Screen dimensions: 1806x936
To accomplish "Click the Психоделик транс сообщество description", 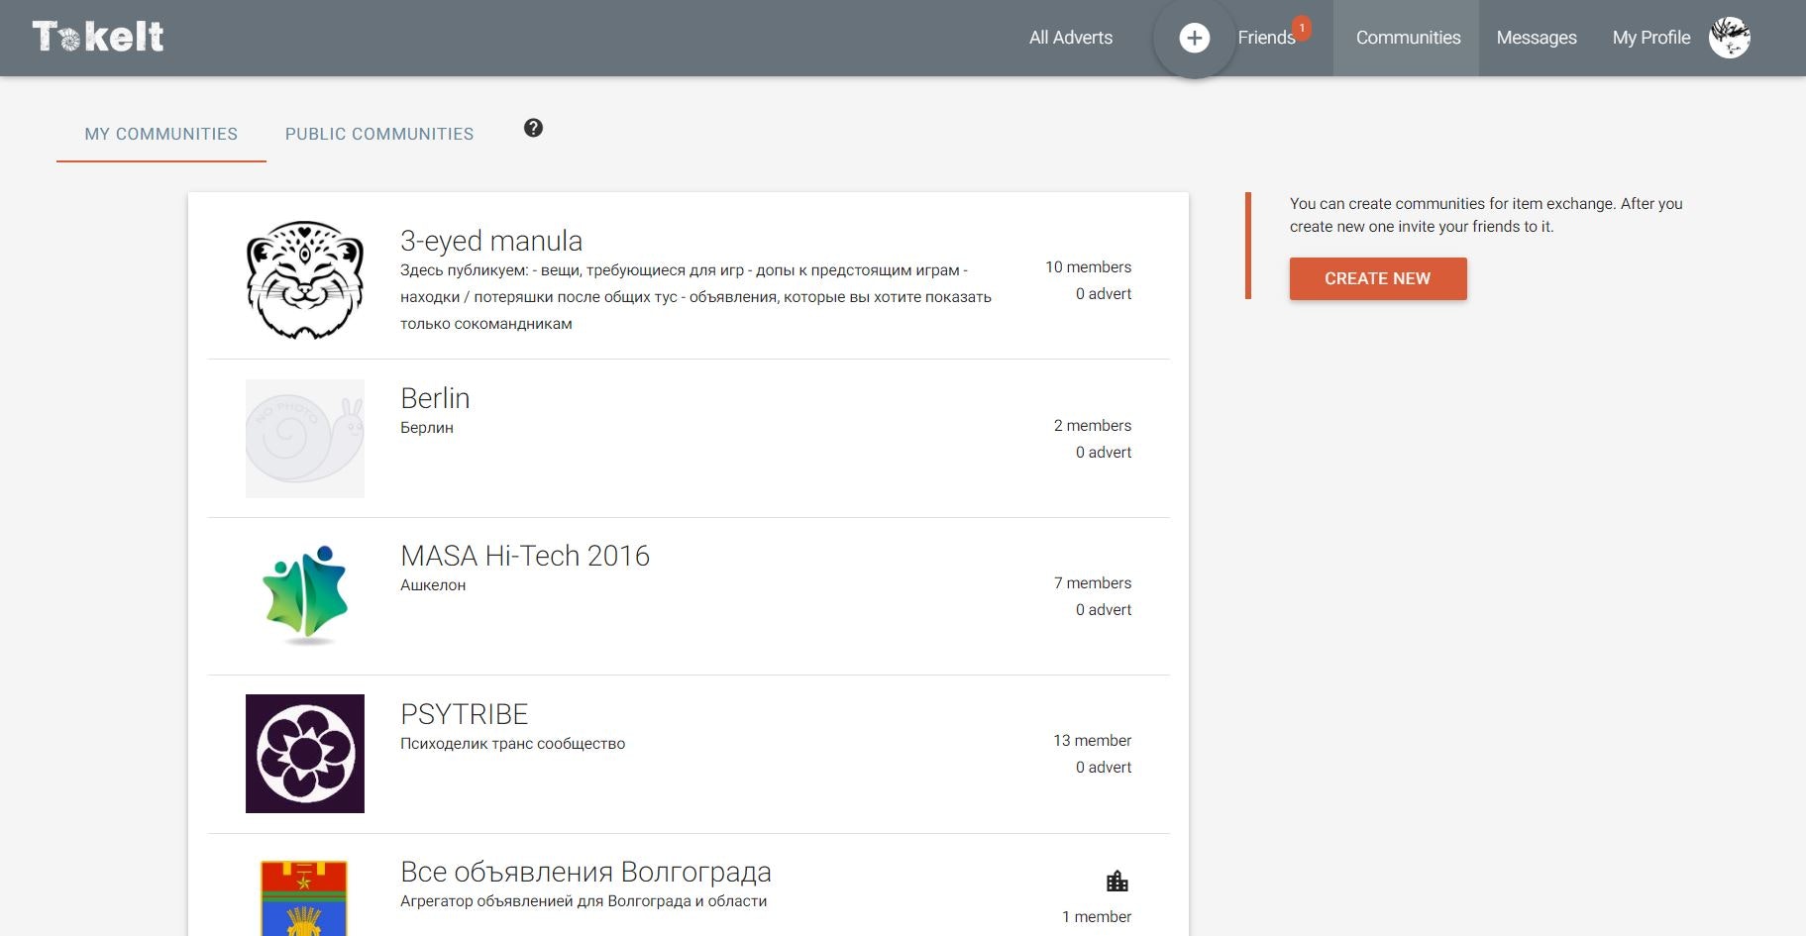I will [512, 744].
